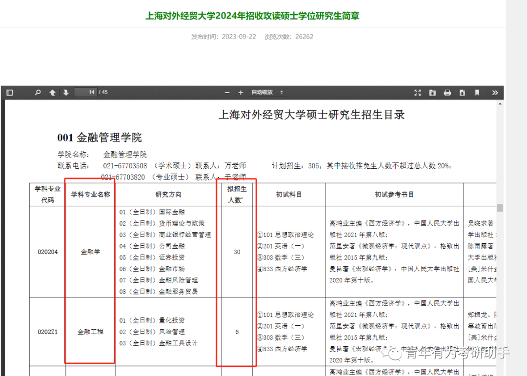Click direction 01（全日制）量化投资
Screen dimensions: 527x376
click(152, 320)
